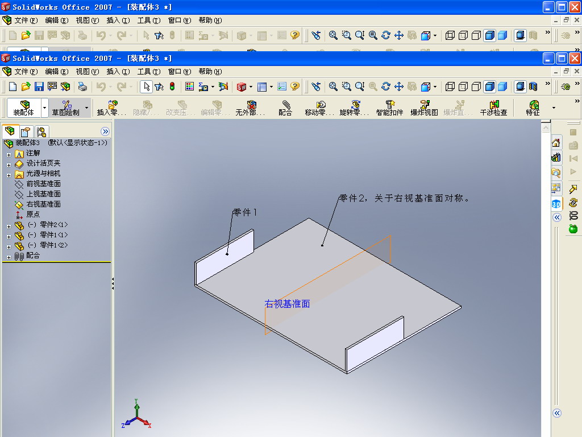
Task: Switch to the ConfigurationManager tab
Action: [41, 131]
